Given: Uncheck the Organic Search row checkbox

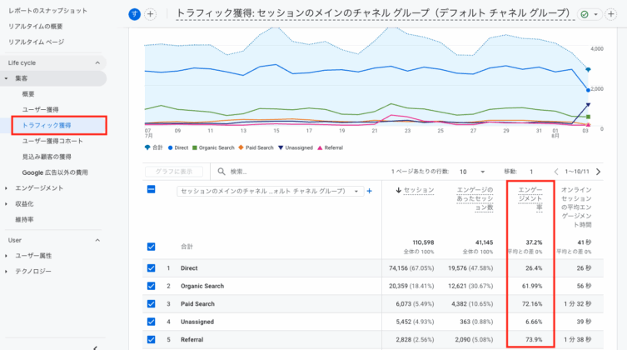Looking at the screenshot, I should (151, 286).
